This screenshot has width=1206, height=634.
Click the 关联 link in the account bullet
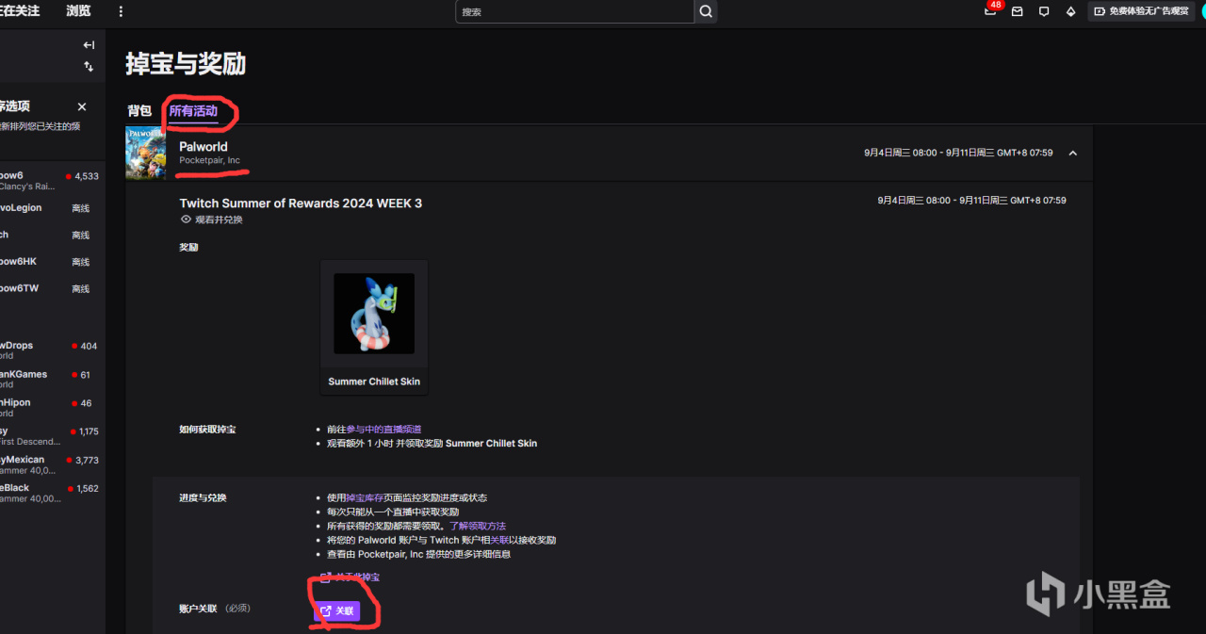[x=499, y=540]
